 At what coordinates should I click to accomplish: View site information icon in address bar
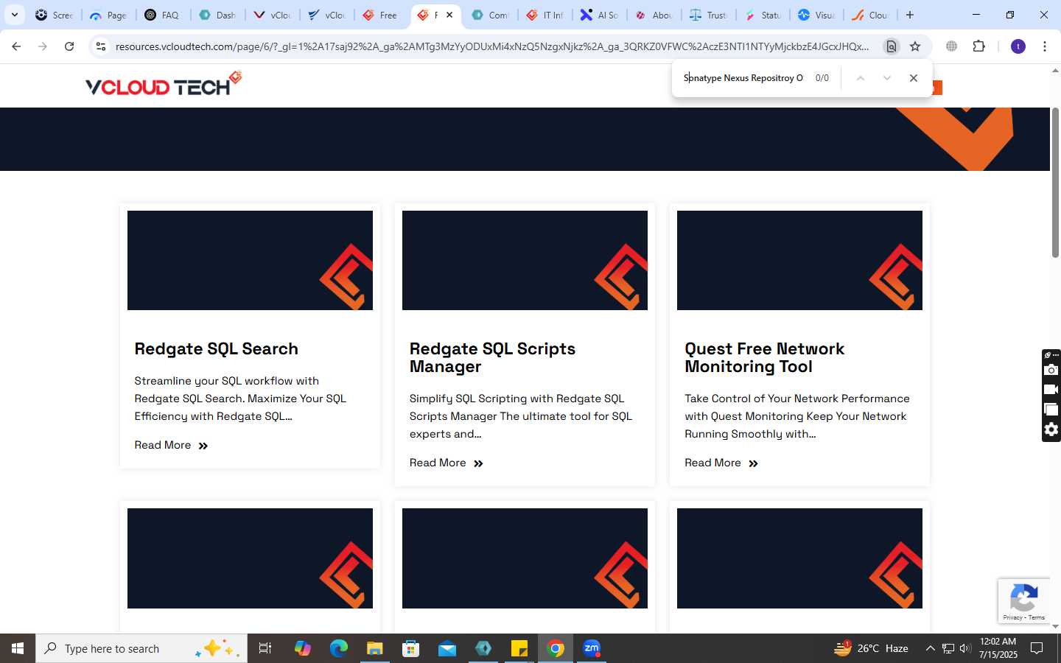pos(101,46)
